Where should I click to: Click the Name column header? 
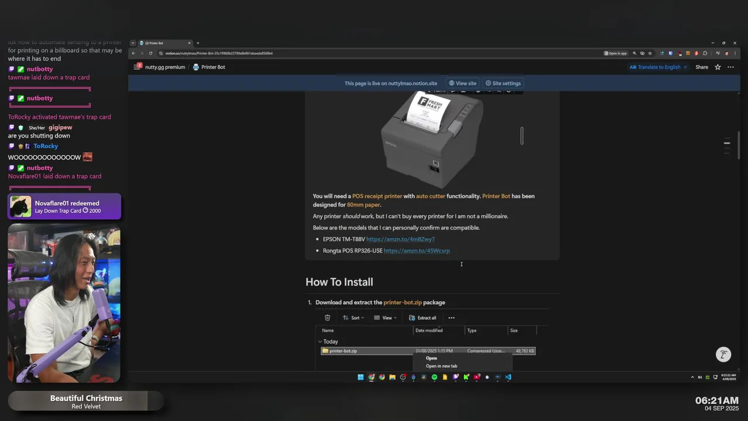click(328, 330)
